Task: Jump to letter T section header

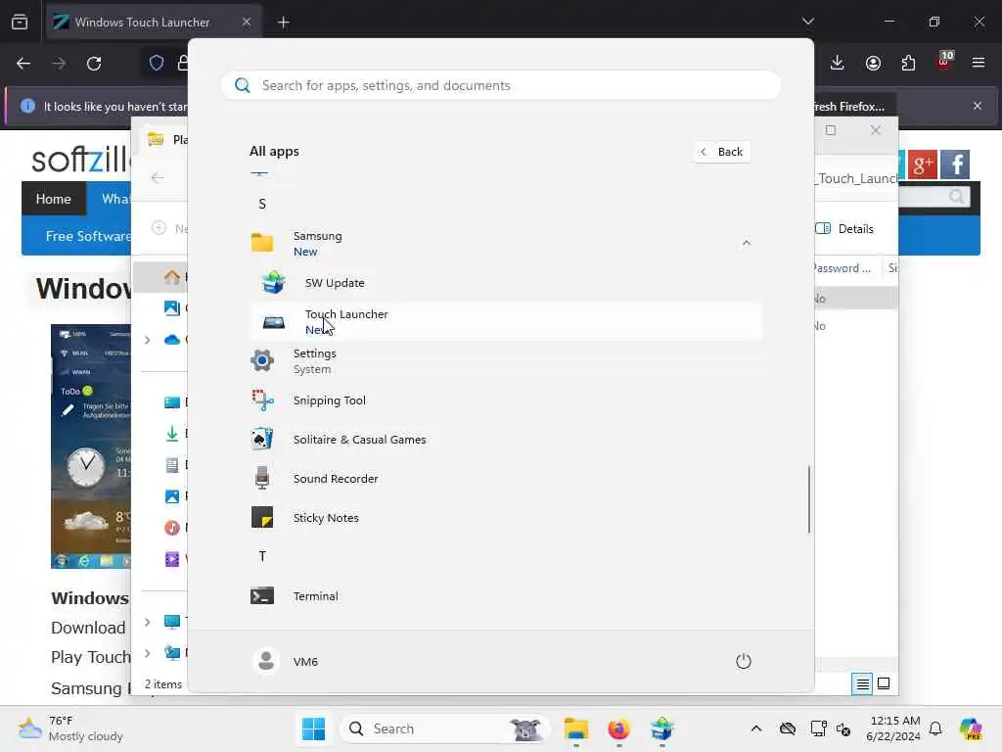Action: click(262, 556)
